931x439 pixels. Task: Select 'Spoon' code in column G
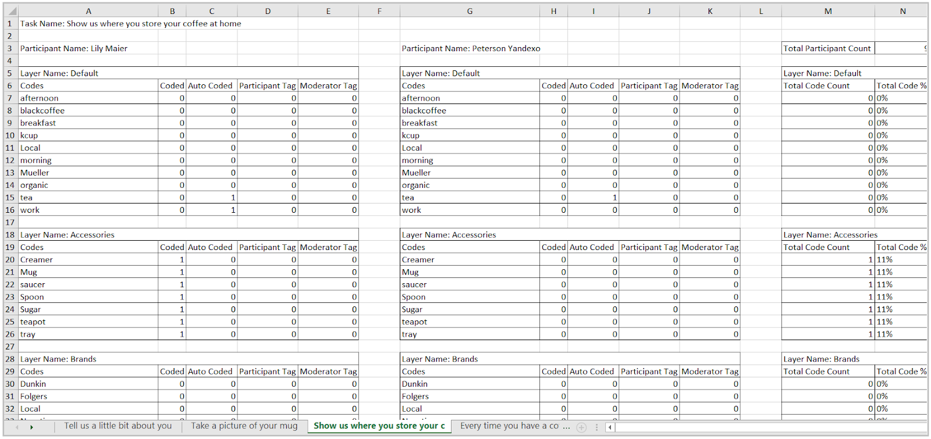click(470, 297)
